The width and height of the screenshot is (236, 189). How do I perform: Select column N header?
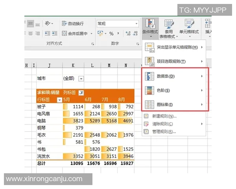126,65
